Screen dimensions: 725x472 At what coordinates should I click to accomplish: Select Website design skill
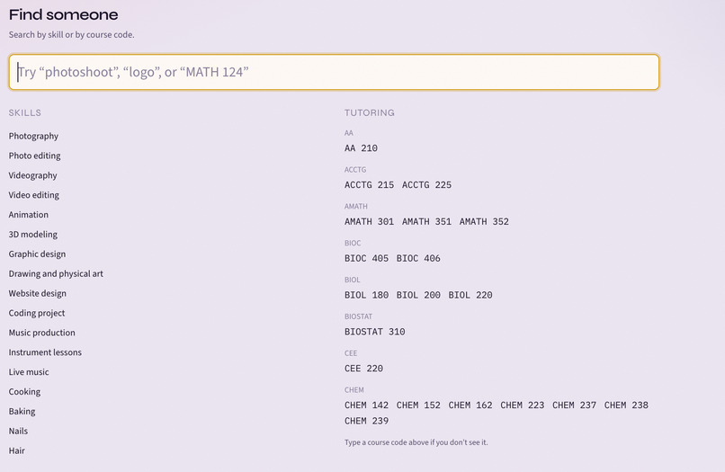coord(38,293)
